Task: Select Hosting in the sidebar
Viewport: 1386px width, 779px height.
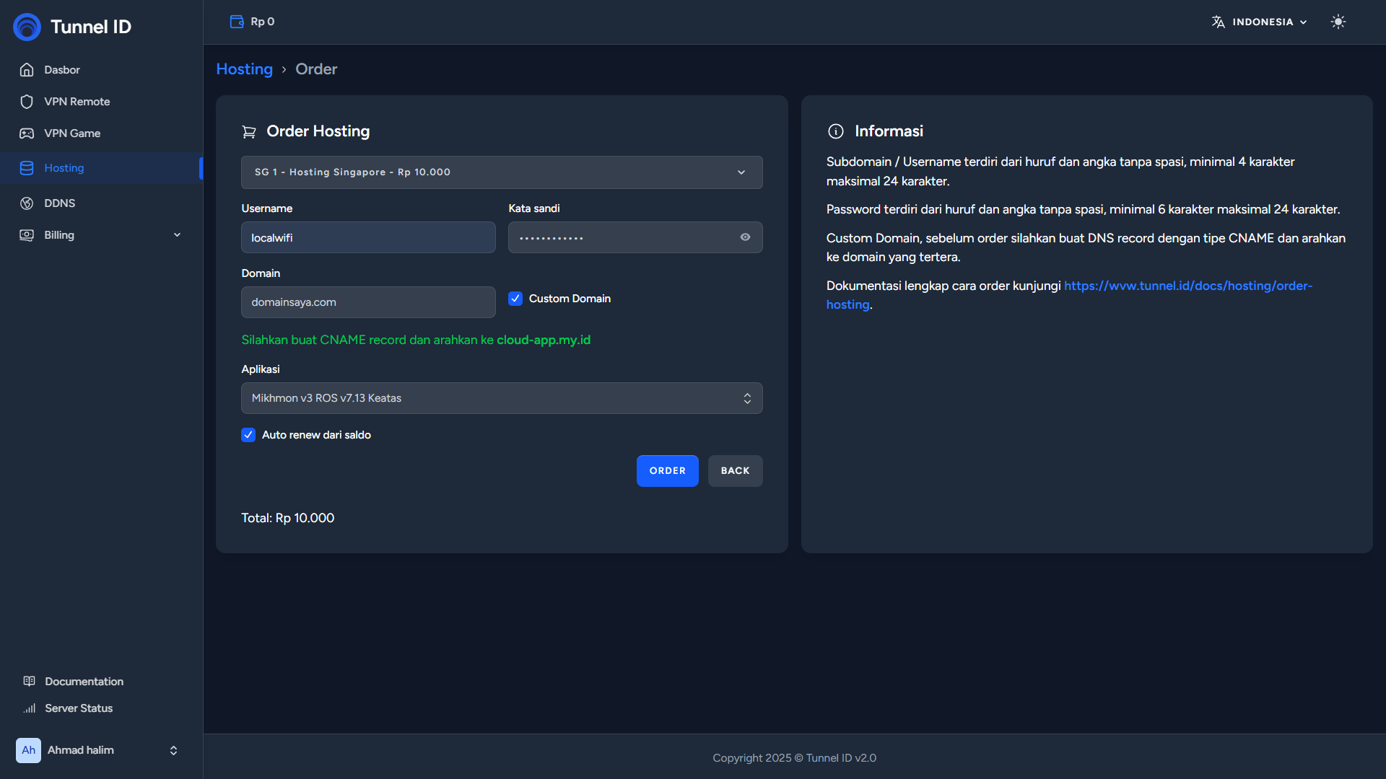Action: (x=64, y=168)
